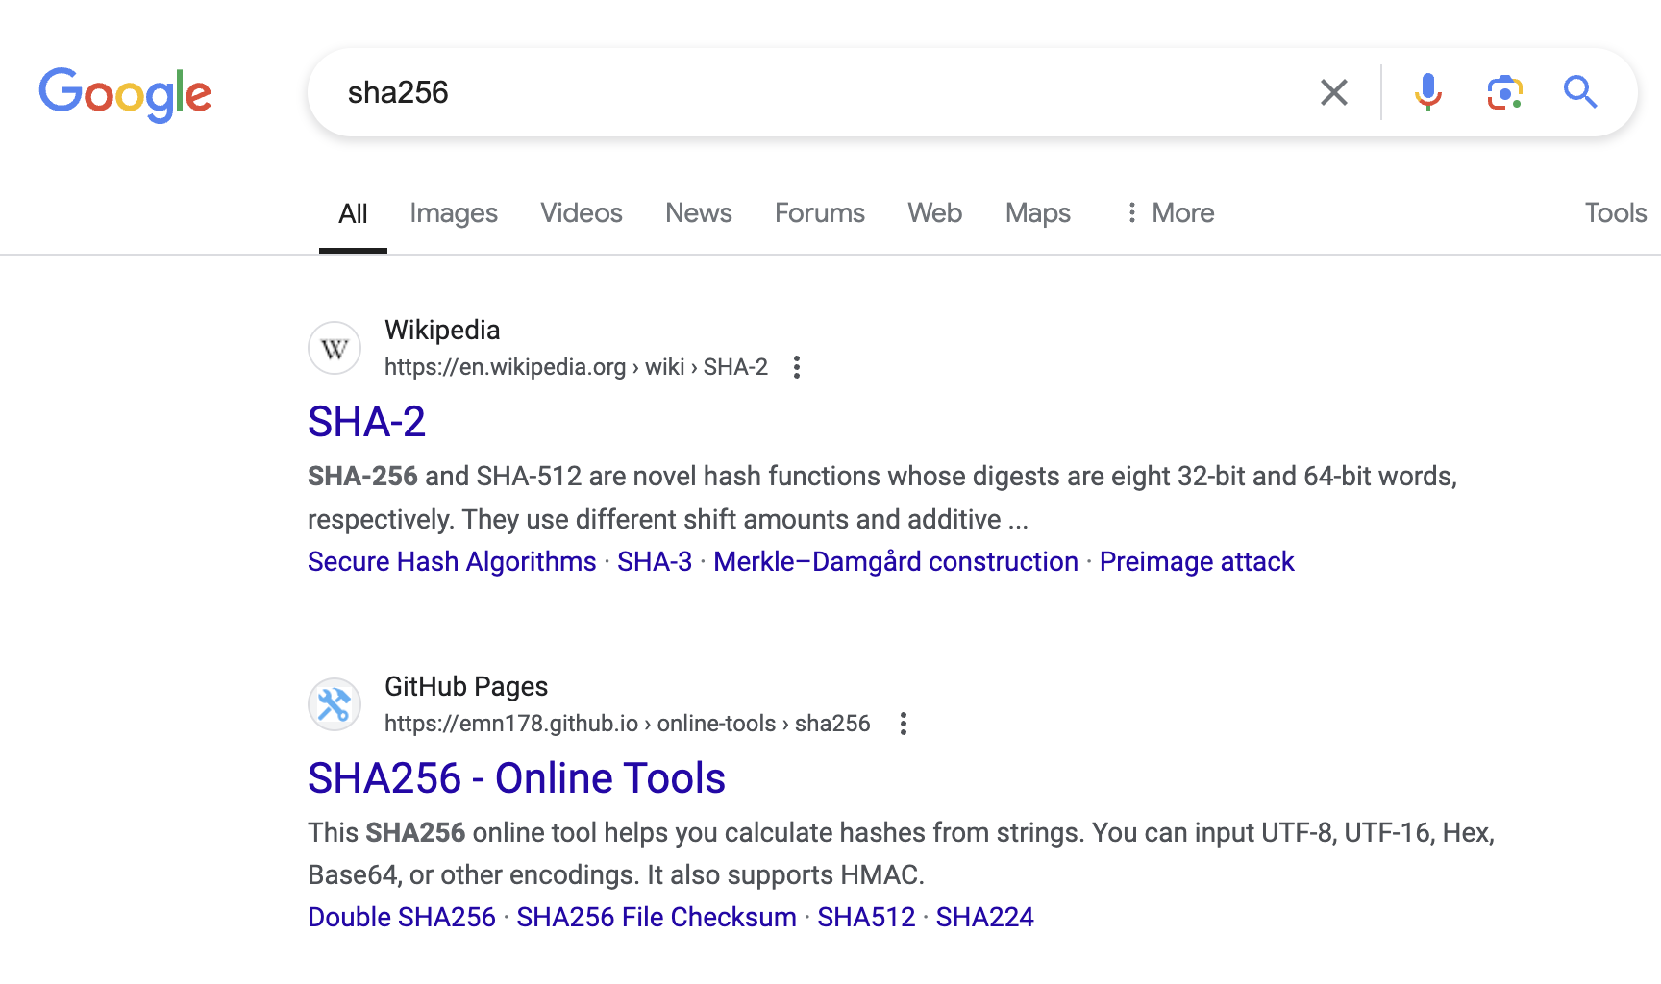1661x984 pixels.
Task: Click the Wikipedia site name label
Action: (442, 330)
